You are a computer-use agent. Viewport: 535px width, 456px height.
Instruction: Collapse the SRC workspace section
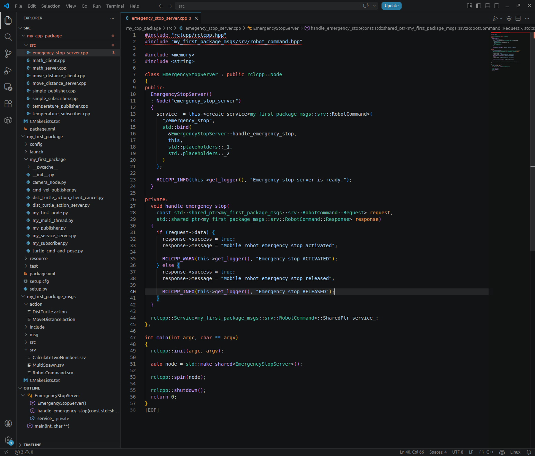(x=20, y=28)
